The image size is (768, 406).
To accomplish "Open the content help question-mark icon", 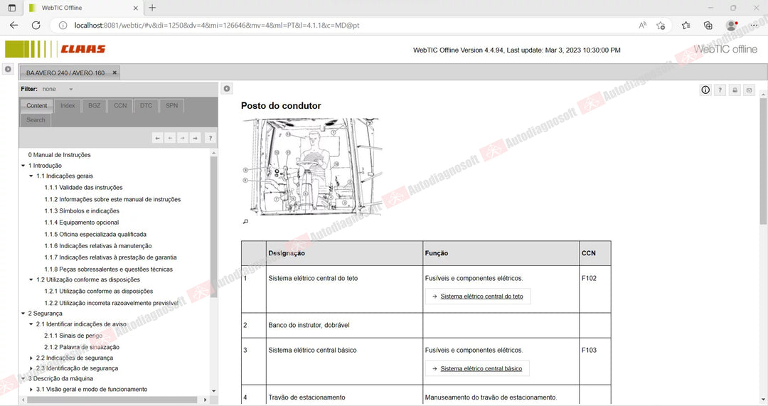I will [720, 90].
